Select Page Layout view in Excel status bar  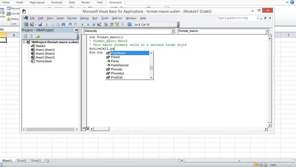(x=261, y=165)
